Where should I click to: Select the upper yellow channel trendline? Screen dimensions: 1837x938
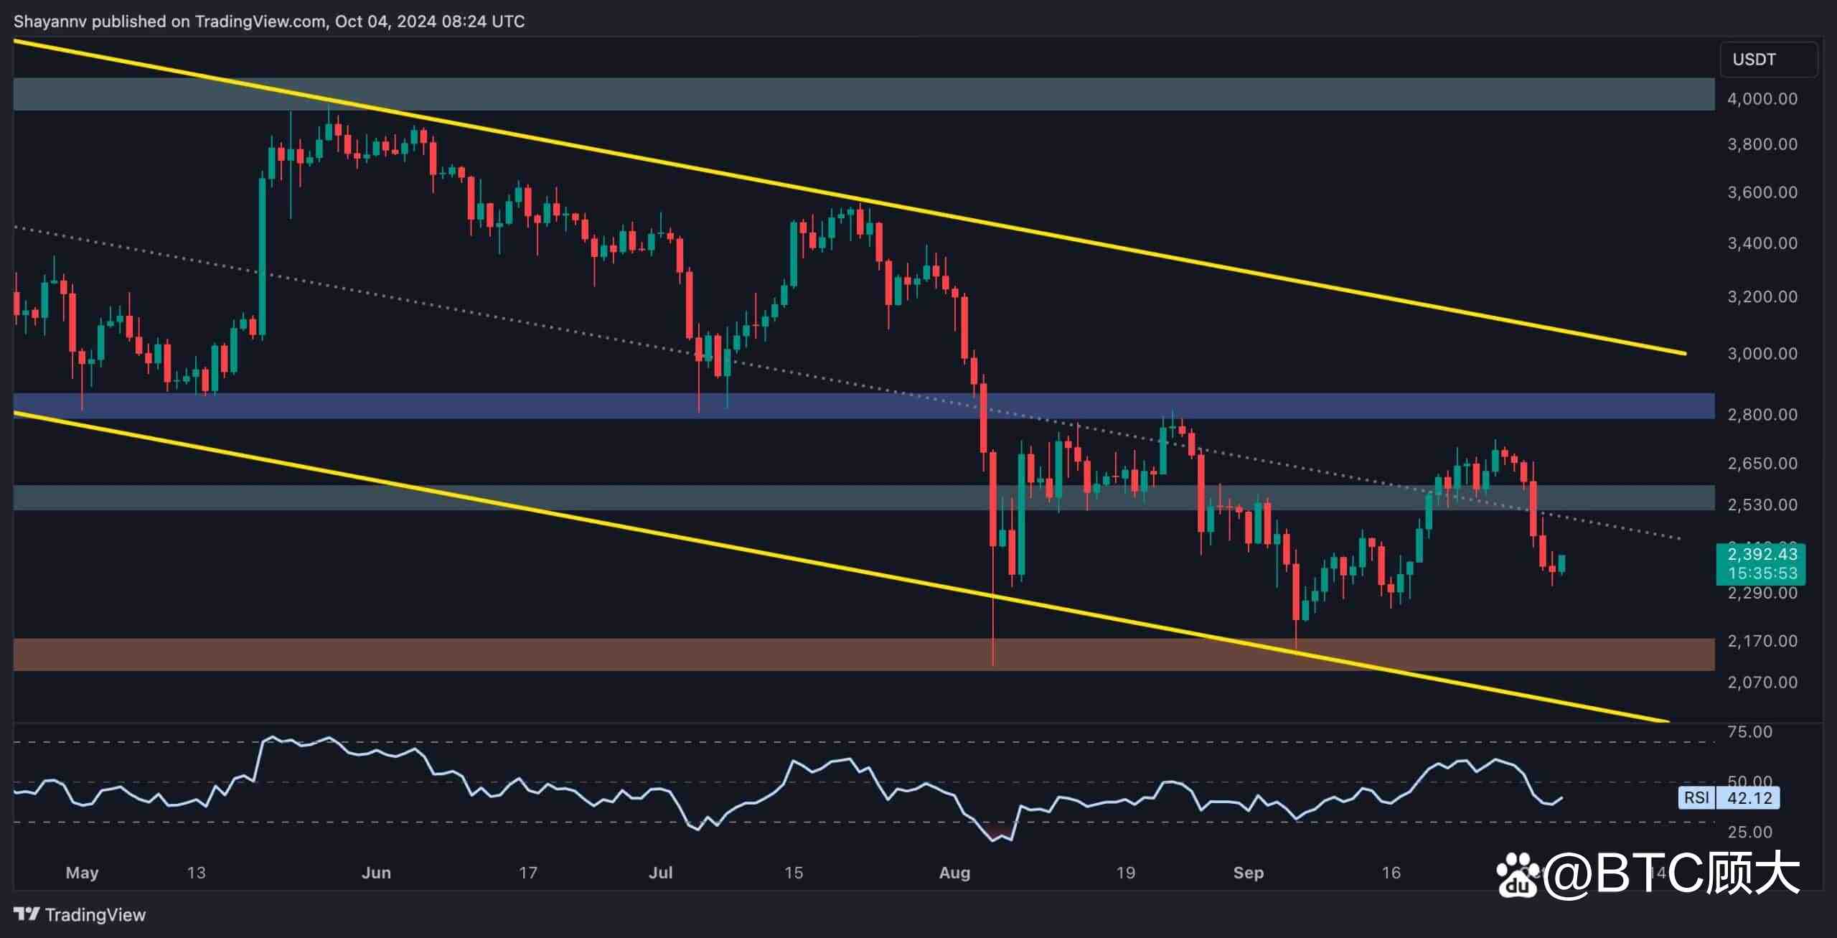pos(849,197)
